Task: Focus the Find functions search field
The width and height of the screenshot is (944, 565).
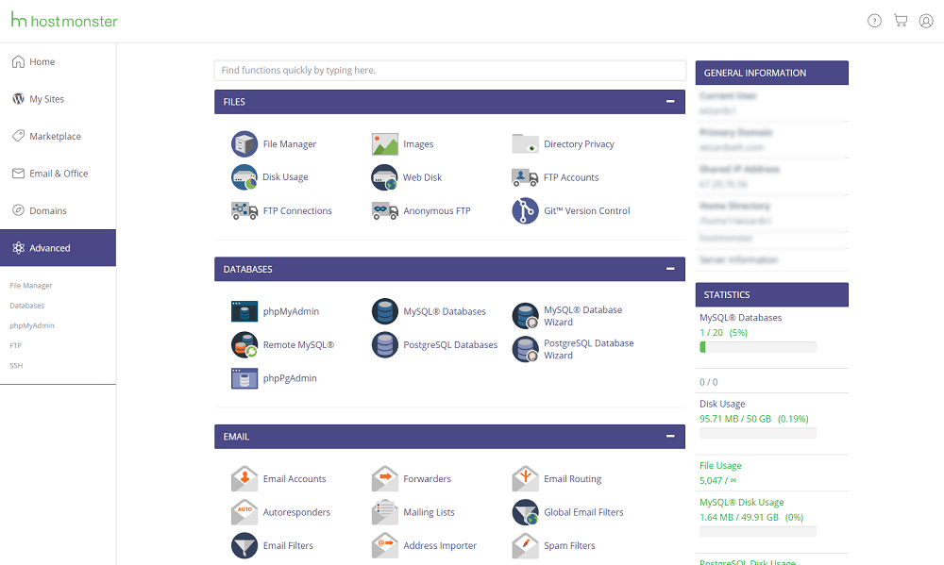Action: (x=449, y=71)
